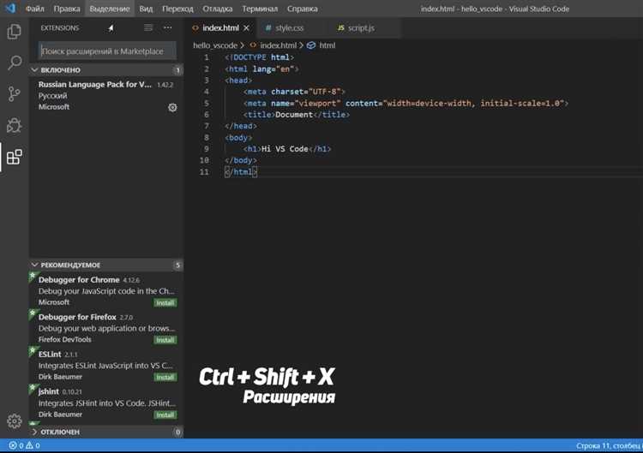
Task: Click the clear extensions list icon
Action: point(148,28)
